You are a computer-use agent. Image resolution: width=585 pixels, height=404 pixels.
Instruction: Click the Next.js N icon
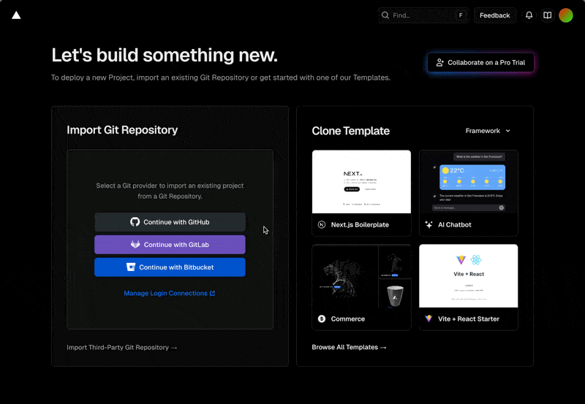tap(322, 225)
